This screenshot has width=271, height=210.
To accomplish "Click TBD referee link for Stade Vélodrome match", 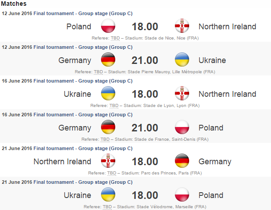I will pos(107,207).
